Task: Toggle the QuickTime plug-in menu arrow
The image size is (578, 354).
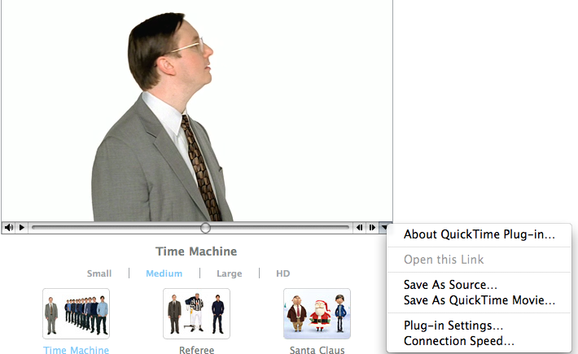Action: (384, 228)
